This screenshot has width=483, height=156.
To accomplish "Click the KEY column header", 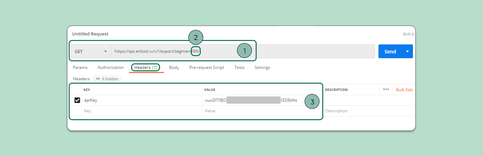I will coord(87,90).
